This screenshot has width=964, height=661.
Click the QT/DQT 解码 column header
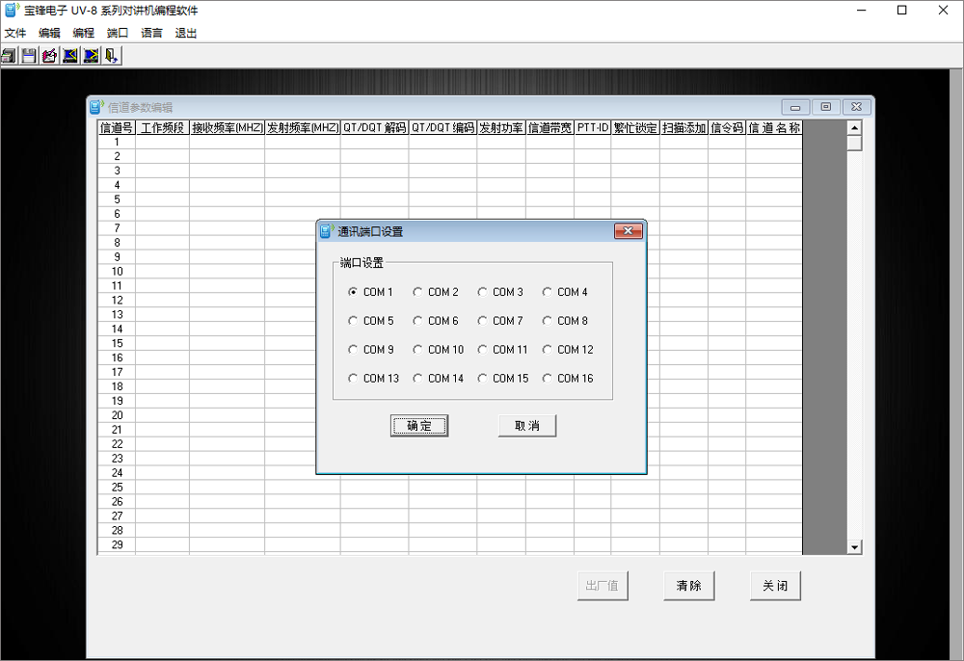[x=374, y=128]
